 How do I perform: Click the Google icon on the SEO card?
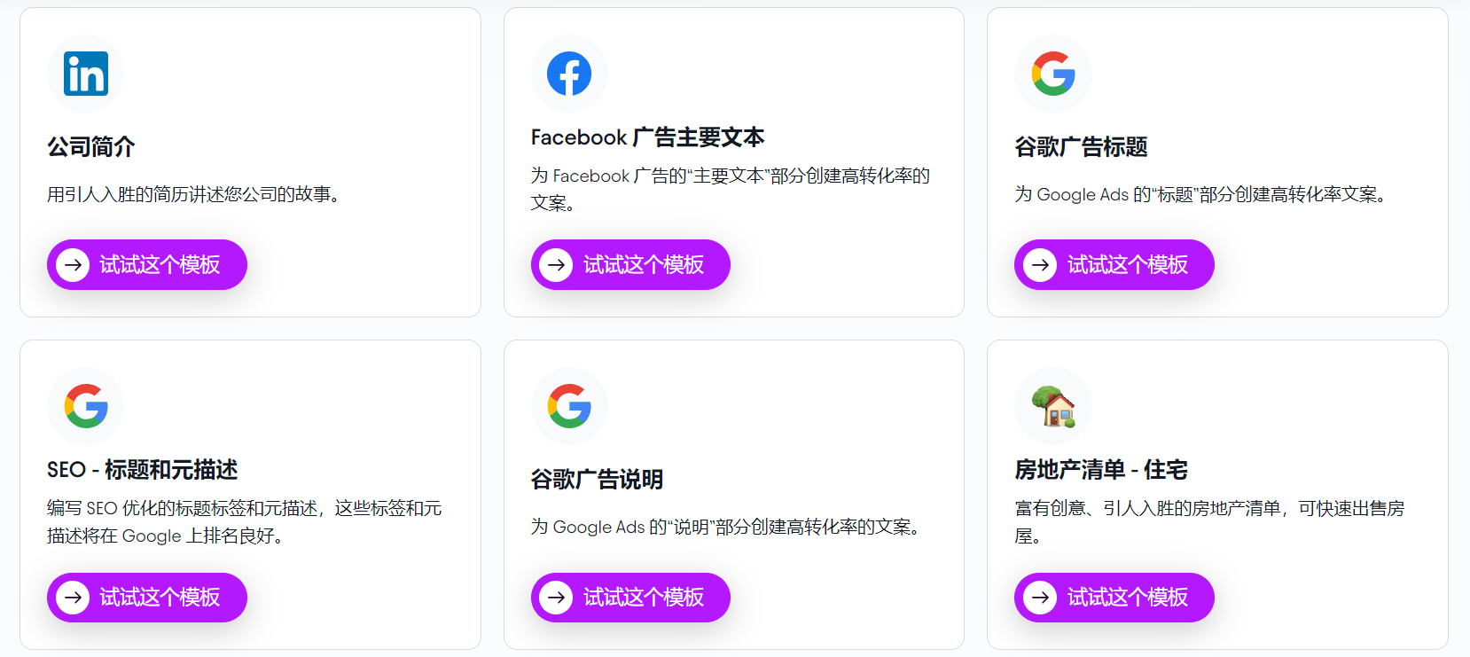(x=85, y=407)
